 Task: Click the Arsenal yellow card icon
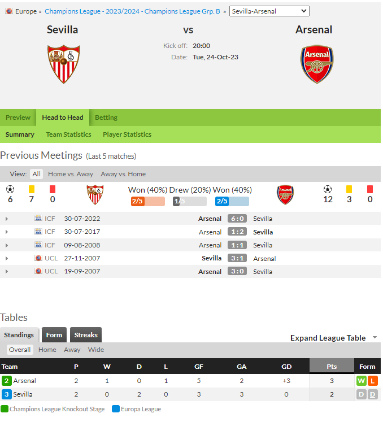[349, 189]
